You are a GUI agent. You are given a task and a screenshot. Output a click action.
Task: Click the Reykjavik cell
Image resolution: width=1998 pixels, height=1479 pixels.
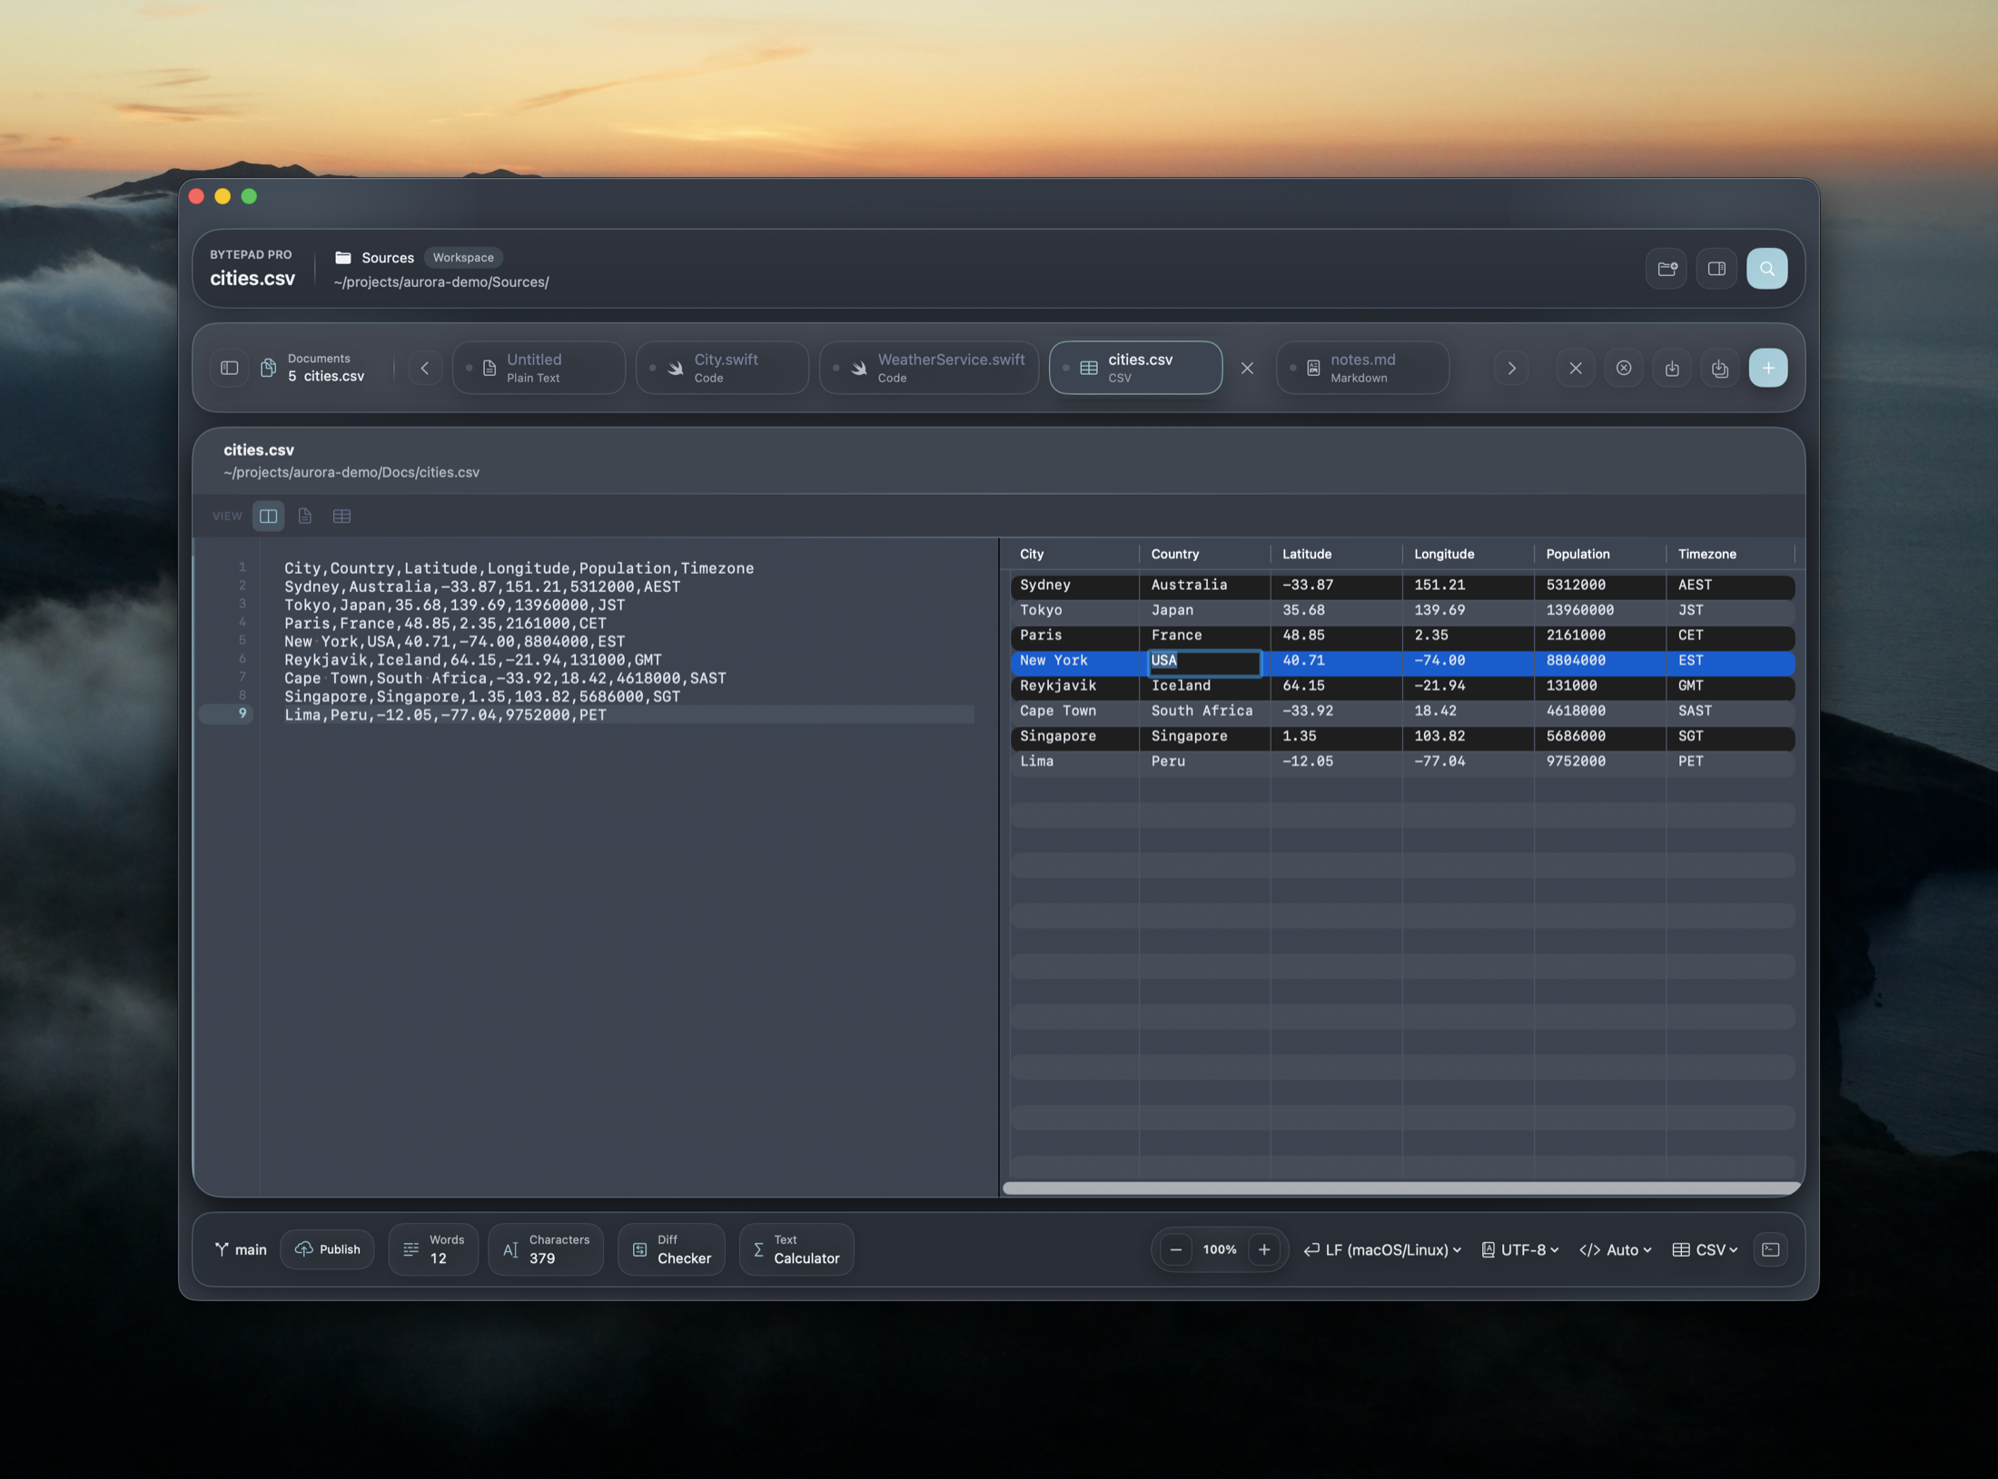click(x=1074, y=686)
